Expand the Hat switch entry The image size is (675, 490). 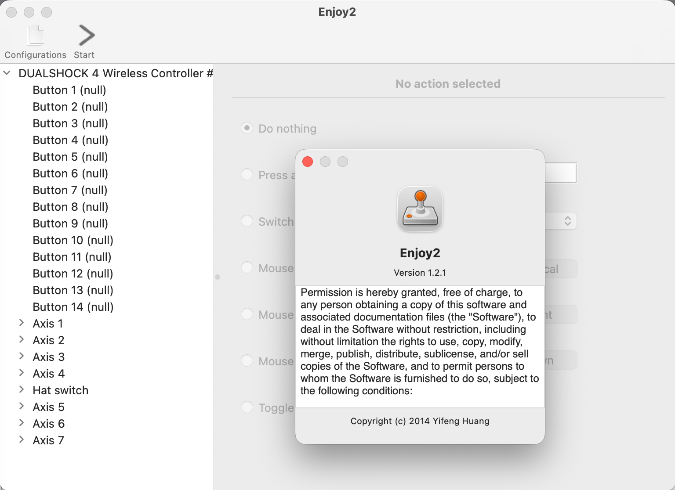pyautogui.click(x=22, y=390)
